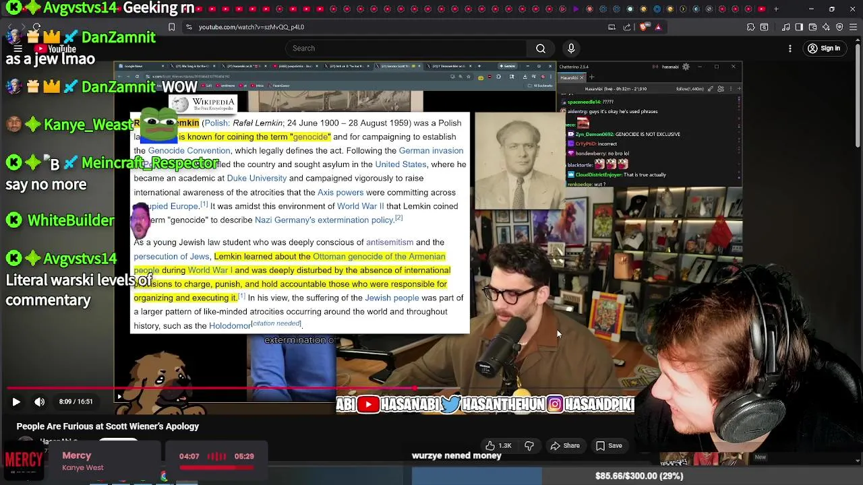Image resolution: width=863 pixels, height=485 pixels.
Task: Open YouTube hamburger guide menu
Action: 18,48
